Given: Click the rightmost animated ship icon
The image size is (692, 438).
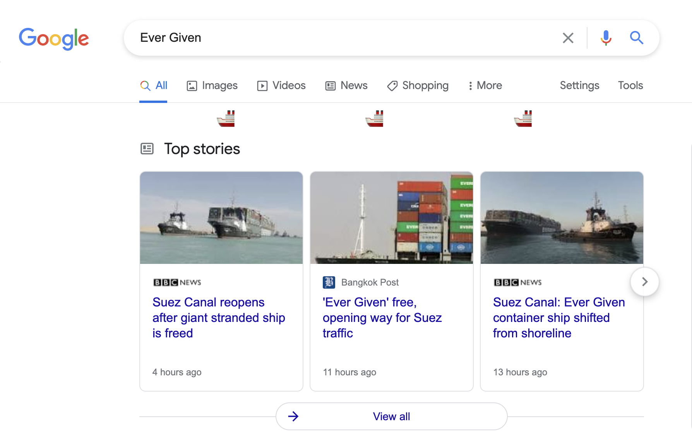Looking at the screenshot, I should (x=523, y=119).
